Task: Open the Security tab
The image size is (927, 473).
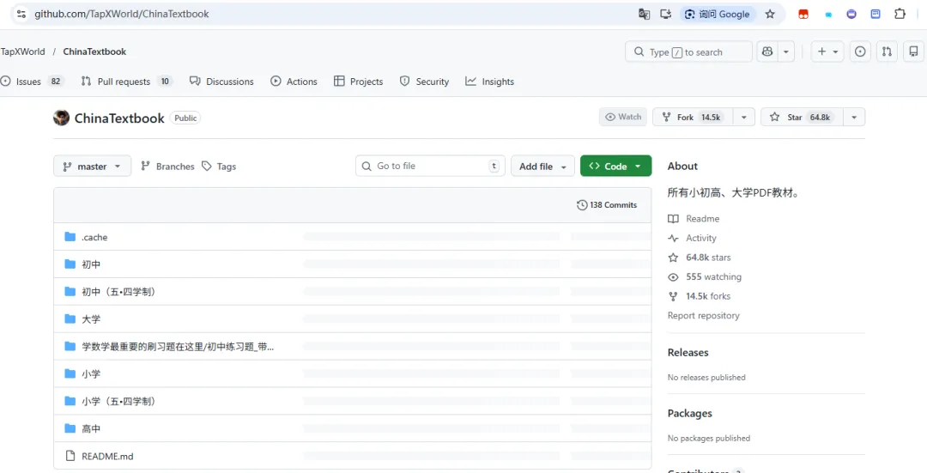Action: 425,82
